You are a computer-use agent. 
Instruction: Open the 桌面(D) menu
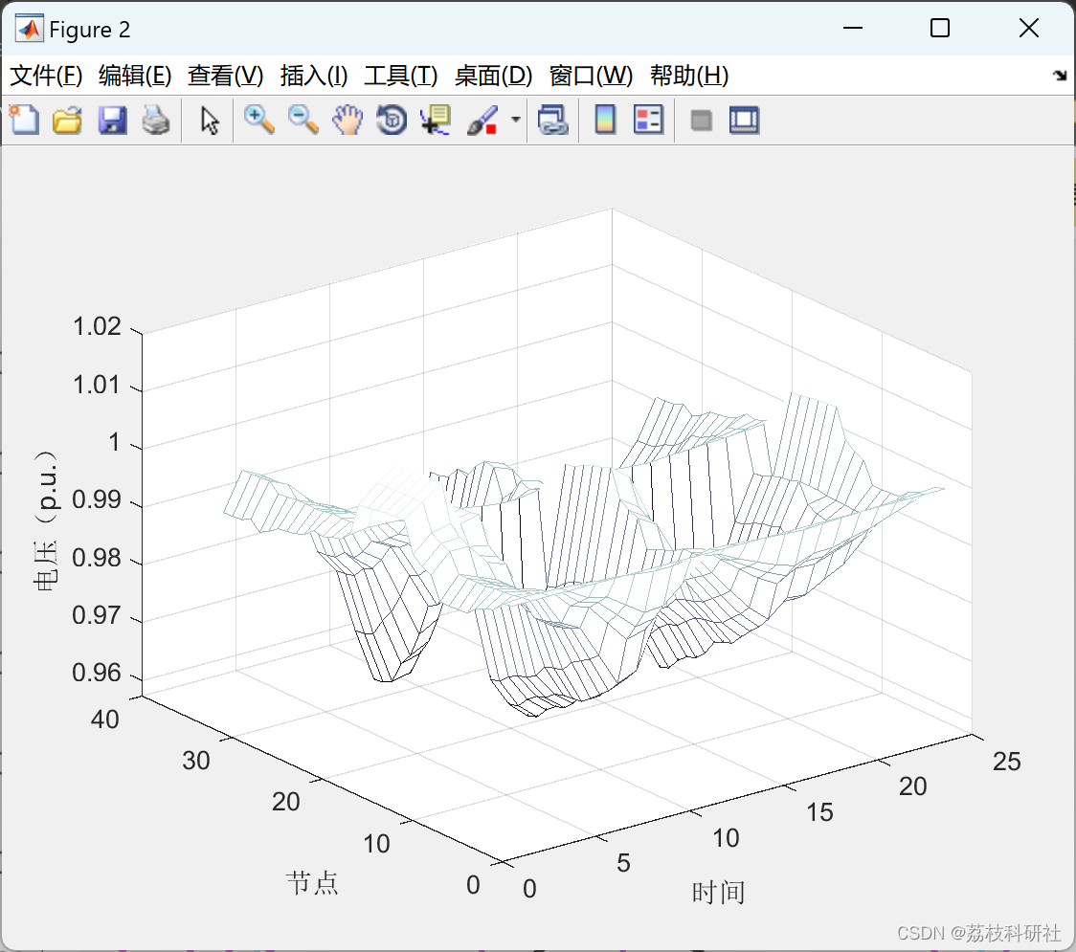click(493, 76)
